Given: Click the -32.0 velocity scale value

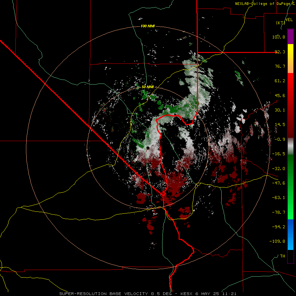Looking at the screenshot, I should (279, 169).
